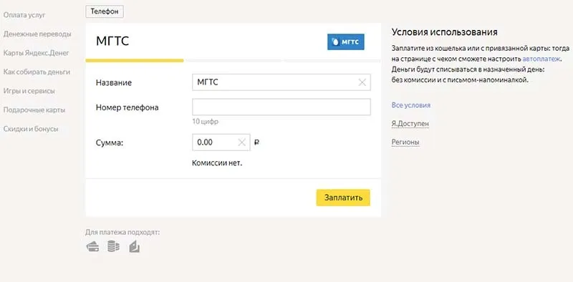Open Денежные переводы section
573x282 pixels.
(37, 34)
